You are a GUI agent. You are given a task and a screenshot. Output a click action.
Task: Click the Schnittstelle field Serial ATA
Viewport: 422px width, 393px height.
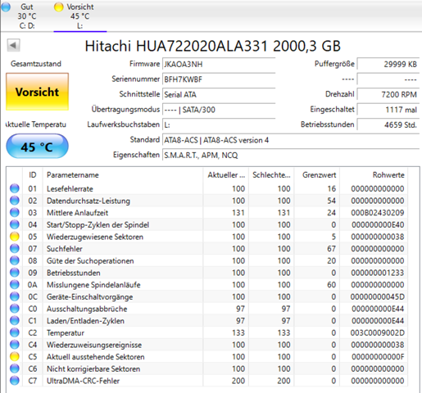[219, 94]
